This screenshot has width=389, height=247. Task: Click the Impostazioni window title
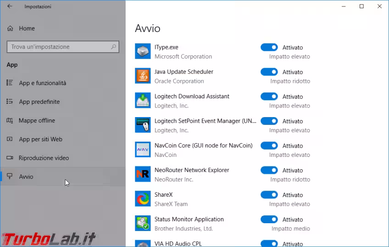(x=38, y=7)
